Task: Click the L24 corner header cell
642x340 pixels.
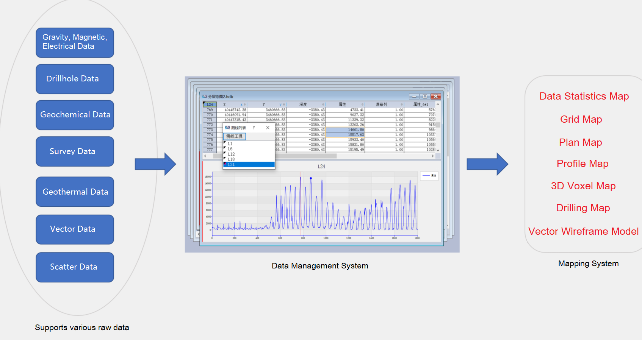Action: pyautogui.click(x=210, y=104)
